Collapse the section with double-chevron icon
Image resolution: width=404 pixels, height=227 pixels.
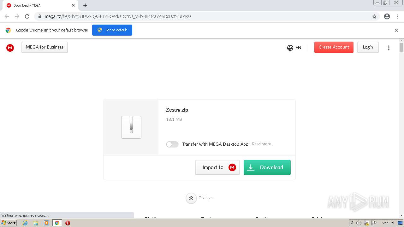[191, 198]
